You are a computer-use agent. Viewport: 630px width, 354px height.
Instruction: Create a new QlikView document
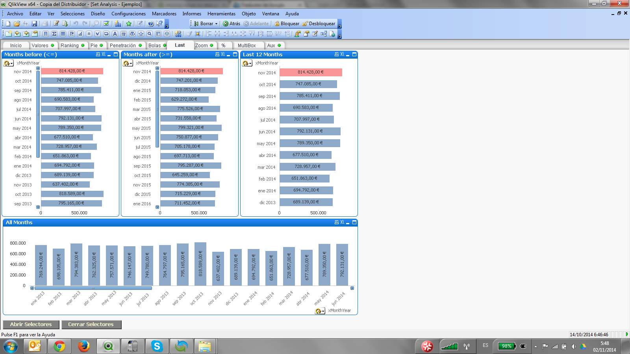point(8,24)
